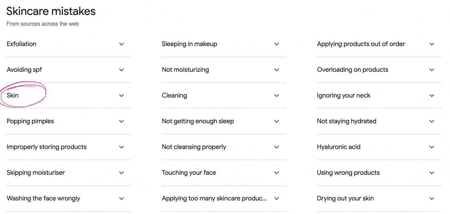
Task: Open the Sleeping in makeup chevron
Action: coord(277,44)
